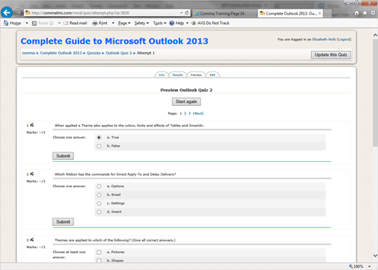This screenshot has width=378, height=270.
Task: Check the b. Shapes checkbox
Action: (x=99, y=261)
